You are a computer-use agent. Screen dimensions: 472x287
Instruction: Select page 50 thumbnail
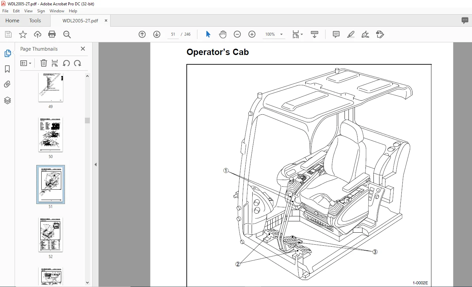coord(51,134)
